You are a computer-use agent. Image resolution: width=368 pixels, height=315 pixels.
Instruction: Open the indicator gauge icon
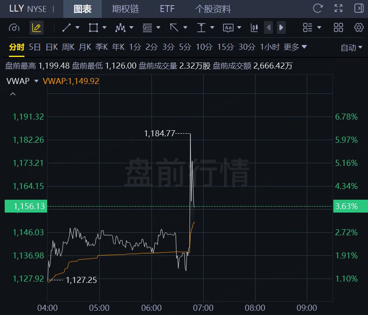(x=14, y=28)
